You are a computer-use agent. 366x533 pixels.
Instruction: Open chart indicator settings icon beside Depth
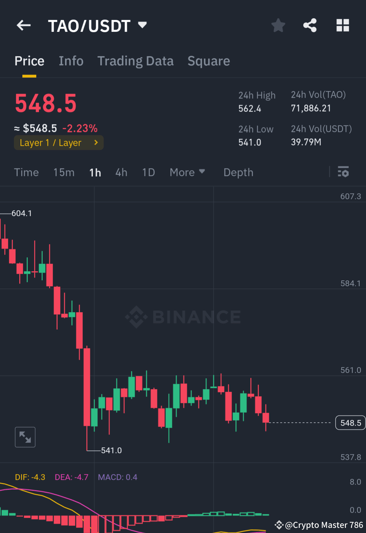coord(344,172)
